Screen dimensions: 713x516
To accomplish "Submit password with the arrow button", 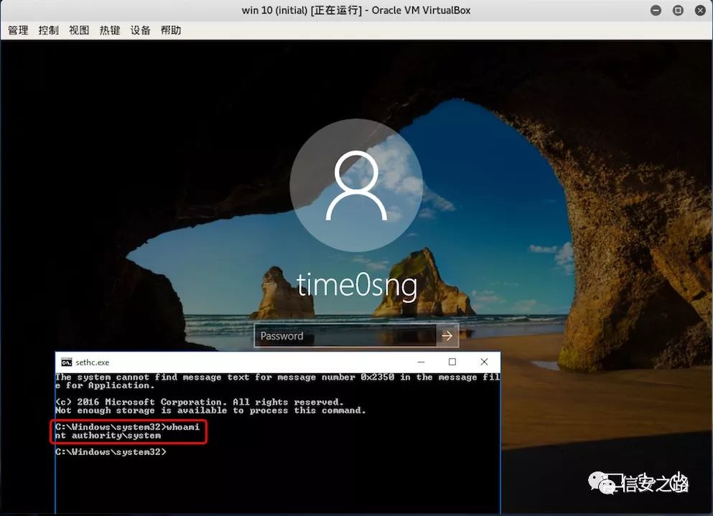I will (x=447, y=336).
